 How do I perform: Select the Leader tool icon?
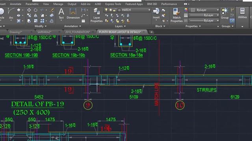(83, 15)
